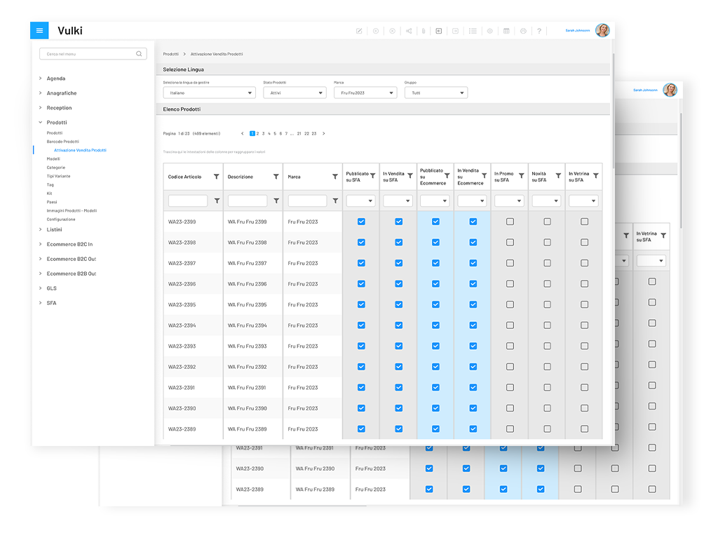
Task: Enable In Promo su SFA for WA23-2398
Action: coord(510,243)
